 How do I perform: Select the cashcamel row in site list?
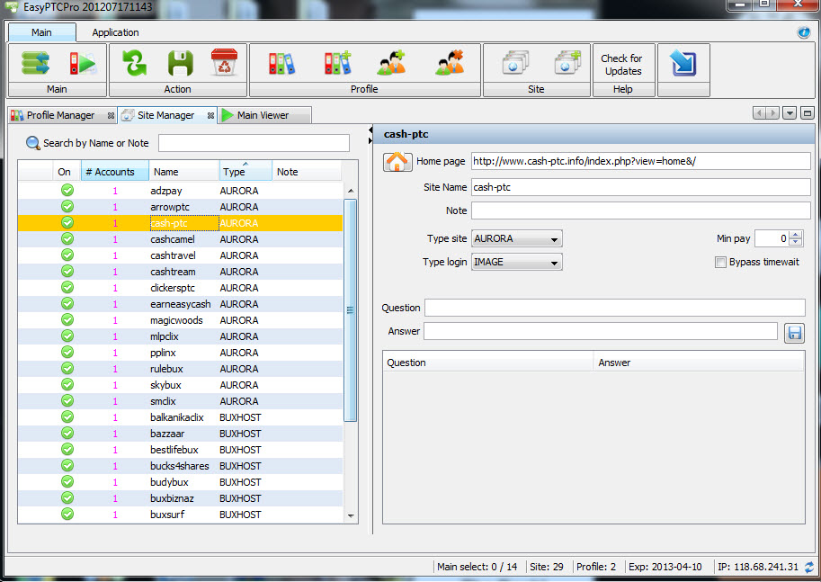pyautogui.click(x=173, y=239)
